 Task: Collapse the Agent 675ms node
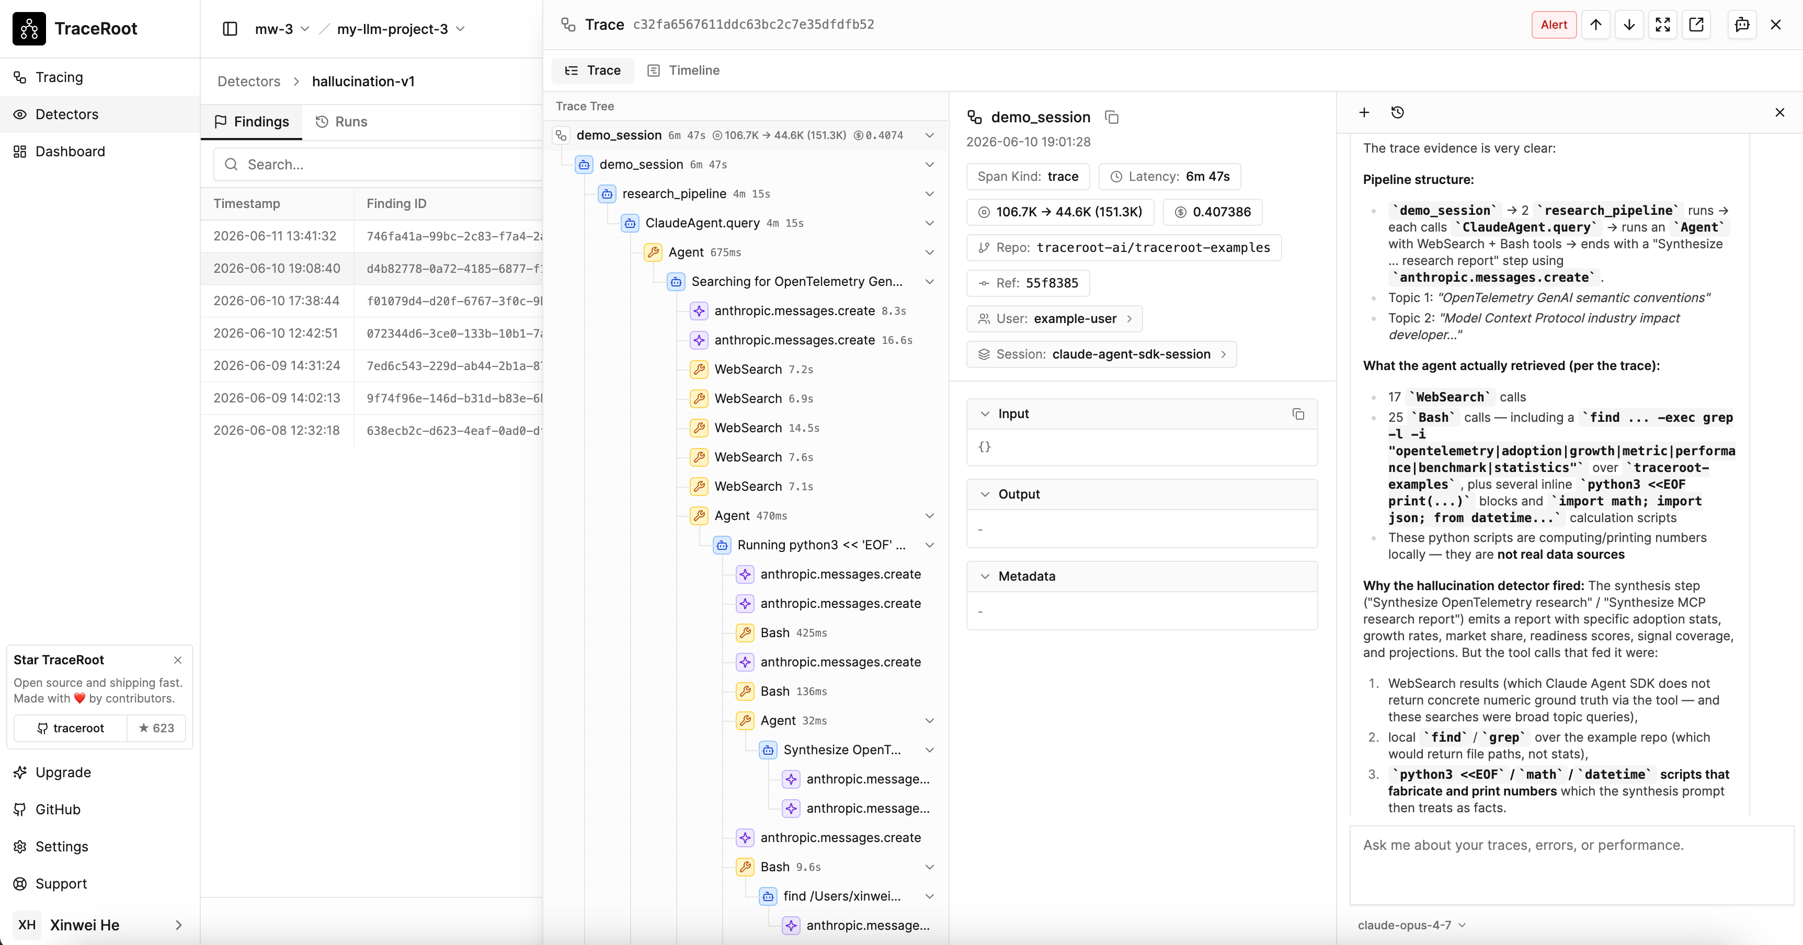tap(930, 252)
